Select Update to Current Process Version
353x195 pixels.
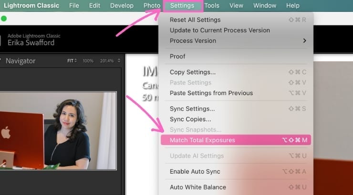pos(236,30)
